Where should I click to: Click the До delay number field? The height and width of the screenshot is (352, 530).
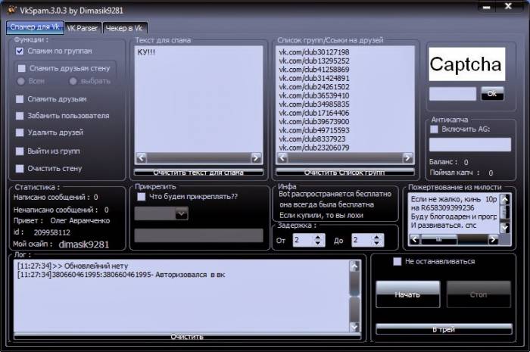pyautogui.click(x=362, y=240)
